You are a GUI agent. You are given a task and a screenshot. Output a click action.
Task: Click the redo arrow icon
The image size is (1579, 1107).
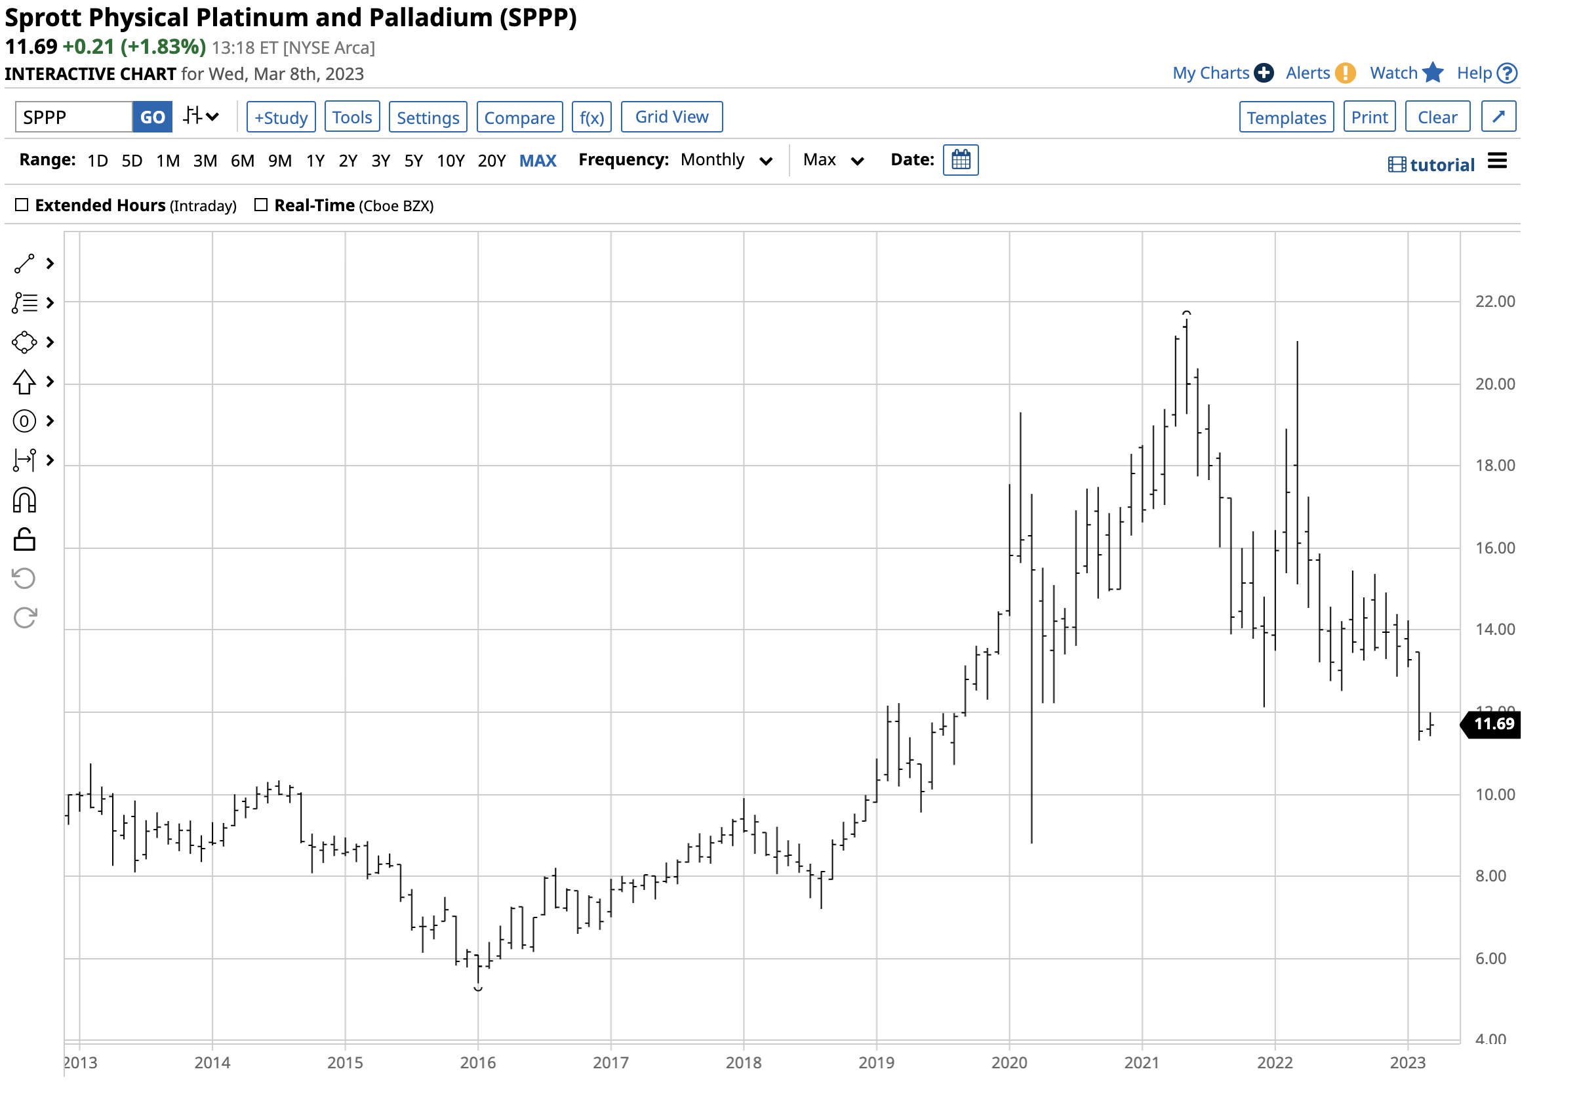click(24, 618)
